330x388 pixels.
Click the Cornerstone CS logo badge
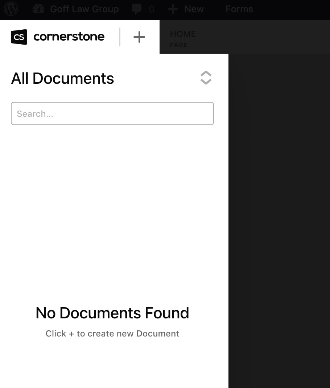pos(19,37)
